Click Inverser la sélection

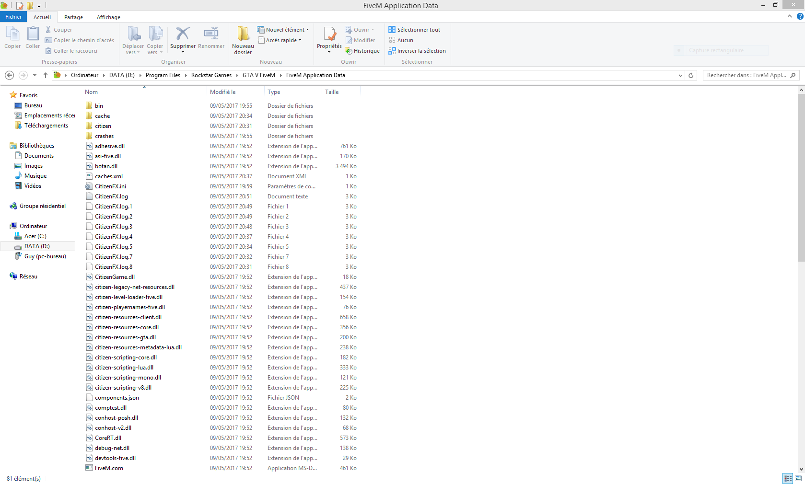(417, 51)
